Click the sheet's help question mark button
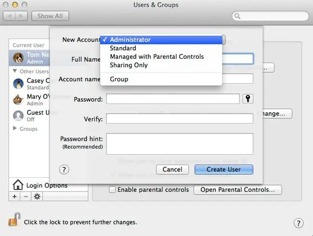The width and height of the screenshot is (313, 236). (64, 170)
